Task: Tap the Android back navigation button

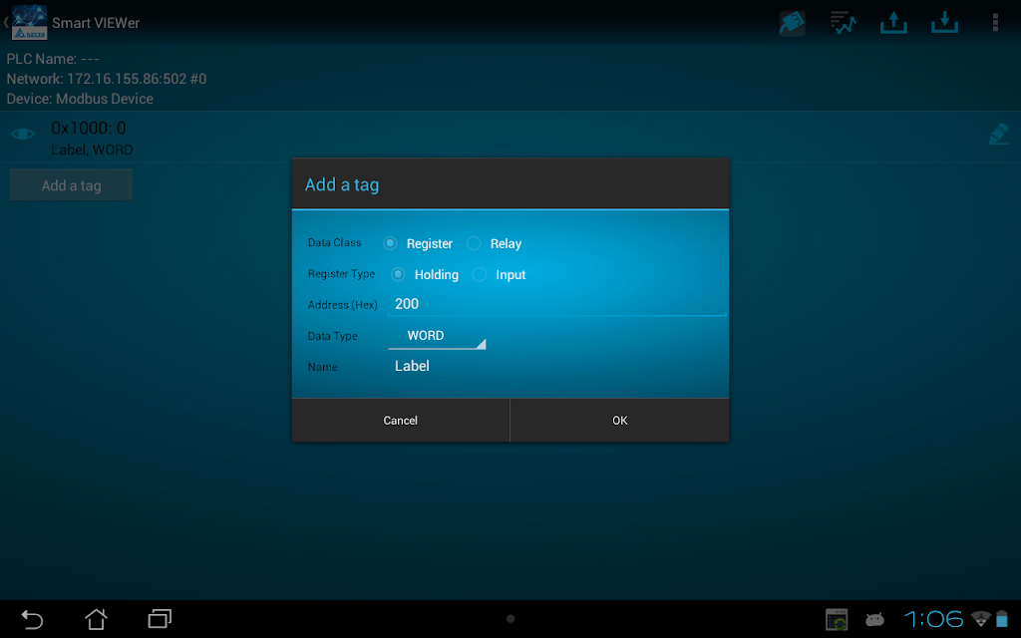Action: pos(32,619)
